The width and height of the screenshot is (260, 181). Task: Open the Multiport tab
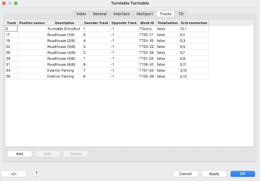[144, 14]
